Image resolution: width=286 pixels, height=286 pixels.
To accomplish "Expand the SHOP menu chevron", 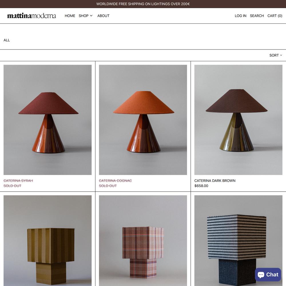I will tap(91, 16).
